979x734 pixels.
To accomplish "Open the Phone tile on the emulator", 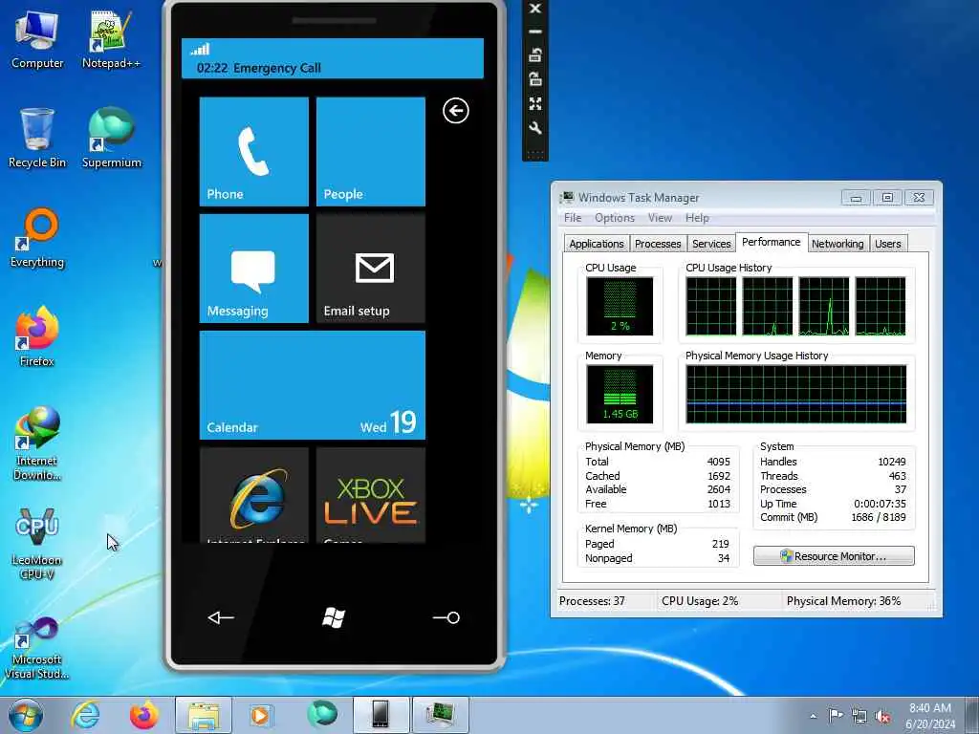I will 254,152.
